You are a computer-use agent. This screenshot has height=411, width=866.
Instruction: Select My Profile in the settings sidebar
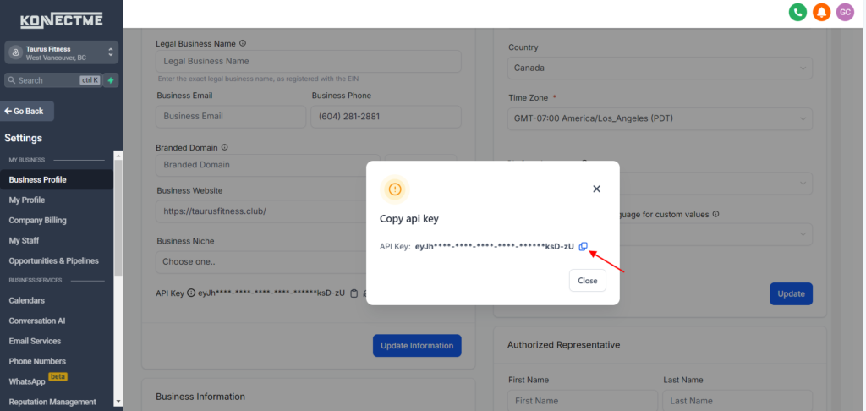coord(27,200)
